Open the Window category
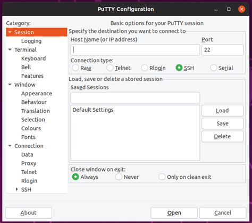Viewport: 252px width, 223px height. pos(25,85)
